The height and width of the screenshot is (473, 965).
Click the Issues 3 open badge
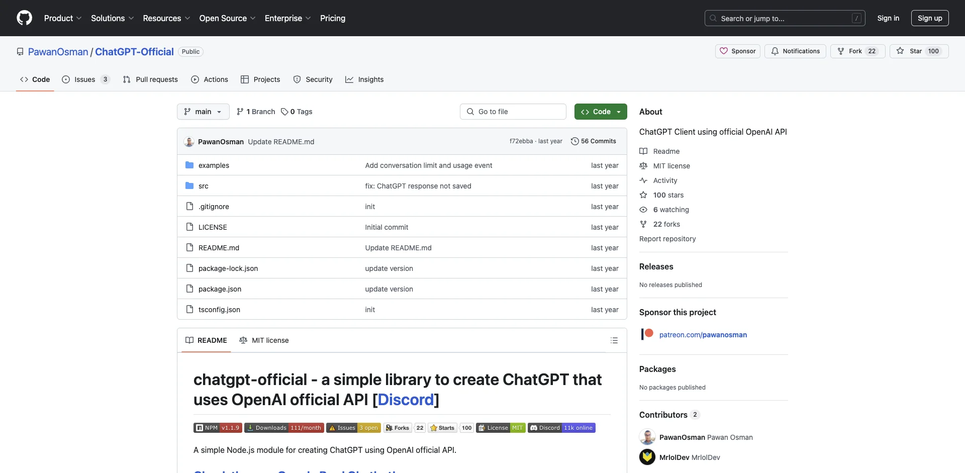(x=353, y=428)
